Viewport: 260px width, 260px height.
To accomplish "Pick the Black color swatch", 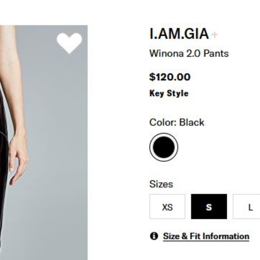I will (164, 147).
